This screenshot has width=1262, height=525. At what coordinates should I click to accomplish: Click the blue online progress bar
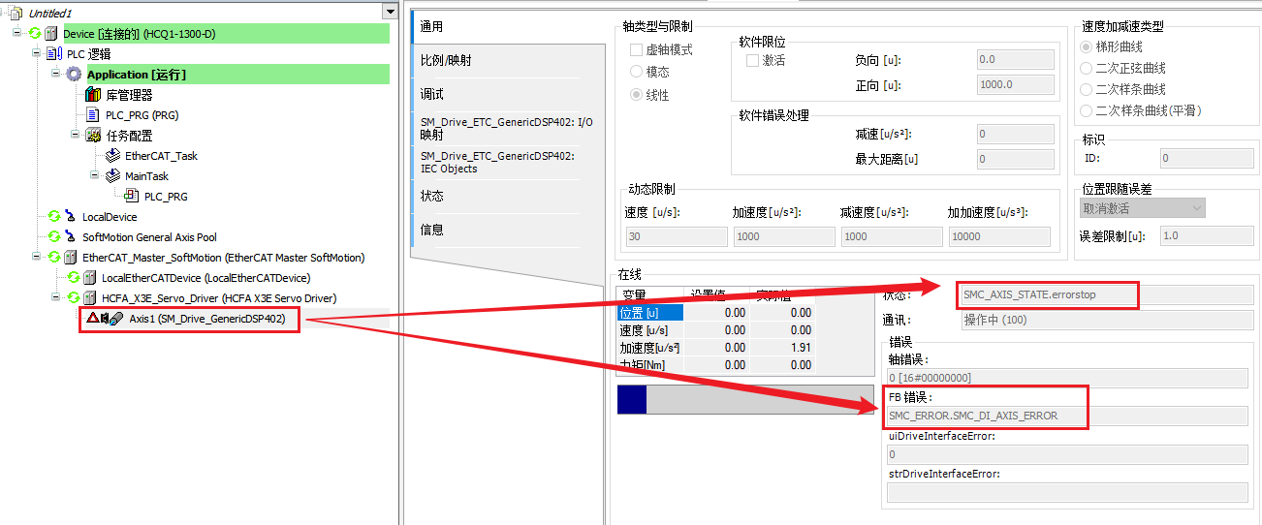coord(632,399)
